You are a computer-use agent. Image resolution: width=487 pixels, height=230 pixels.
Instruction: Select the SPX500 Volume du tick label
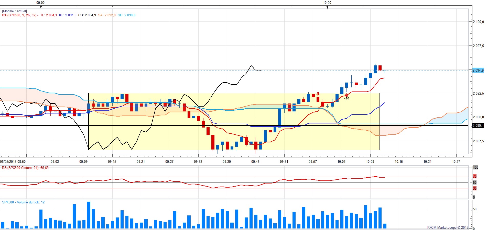point(23,202)
